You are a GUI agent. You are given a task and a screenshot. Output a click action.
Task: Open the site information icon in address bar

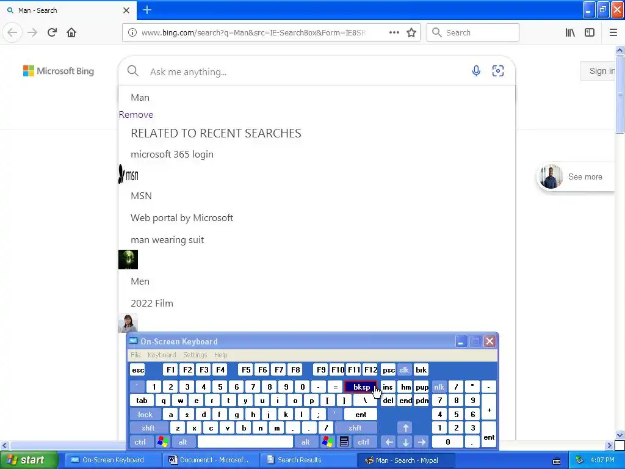[132, 32]
